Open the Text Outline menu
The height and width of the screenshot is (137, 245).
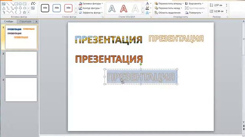click(148, 8)
